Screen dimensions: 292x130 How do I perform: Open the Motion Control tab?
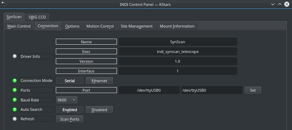(x=100, y=26)
